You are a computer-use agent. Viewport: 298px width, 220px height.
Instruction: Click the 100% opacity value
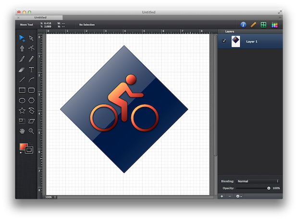pos(276,188)
